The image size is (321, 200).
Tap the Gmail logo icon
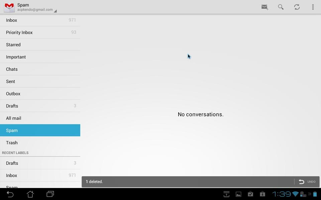coord(9,7)
